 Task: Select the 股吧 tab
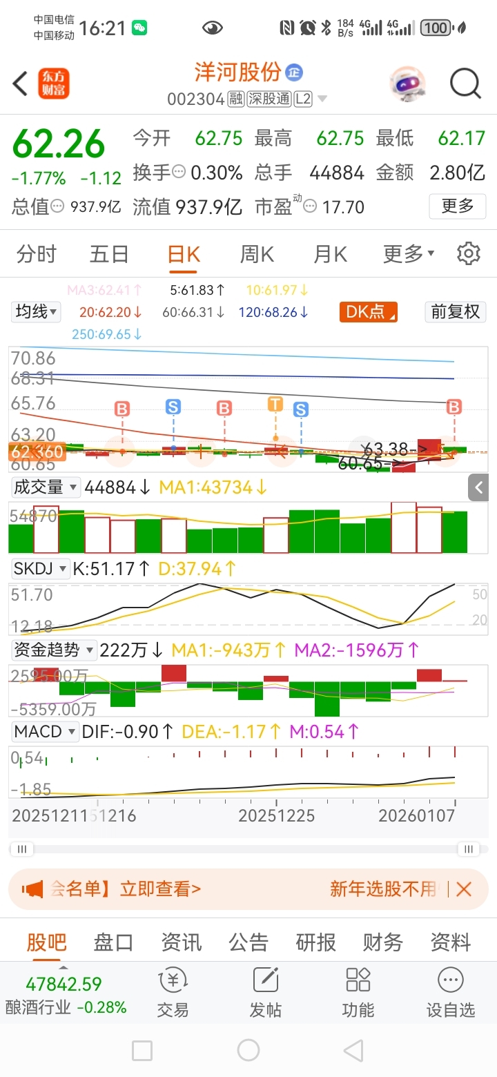click(x=46, y=942)
